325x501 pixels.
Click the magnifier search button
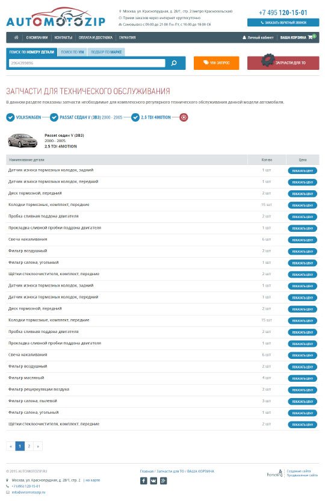(x=174, y=63)
